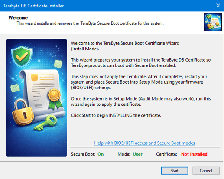Viewport: 224px width, 179px height.
Task: Close the Terabyte DB Certificate Installer window
Action: point(218,6)
